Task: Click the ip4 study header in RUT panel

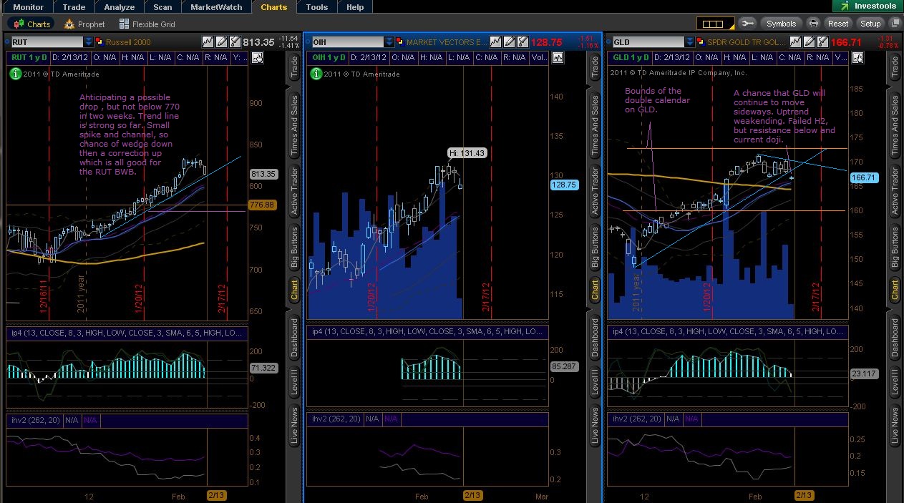Action: pyautogui.click(x=126, y=331)
